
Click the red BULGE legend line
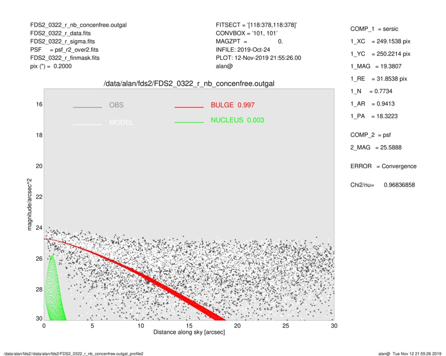click(188, 107)
